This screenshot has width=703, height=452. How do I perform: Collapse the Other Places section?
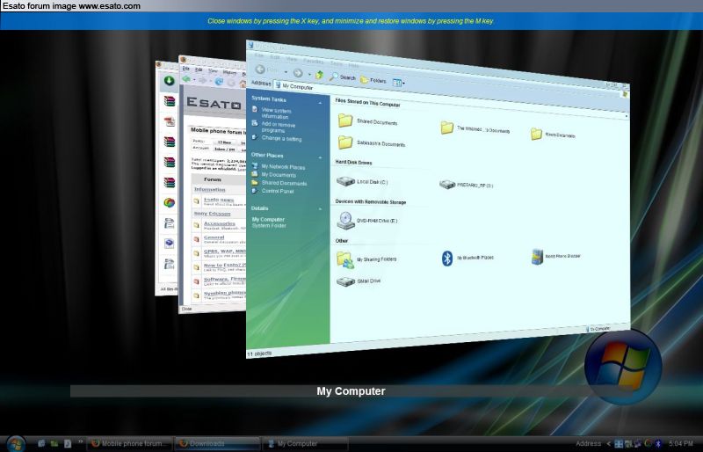point(320,157)
